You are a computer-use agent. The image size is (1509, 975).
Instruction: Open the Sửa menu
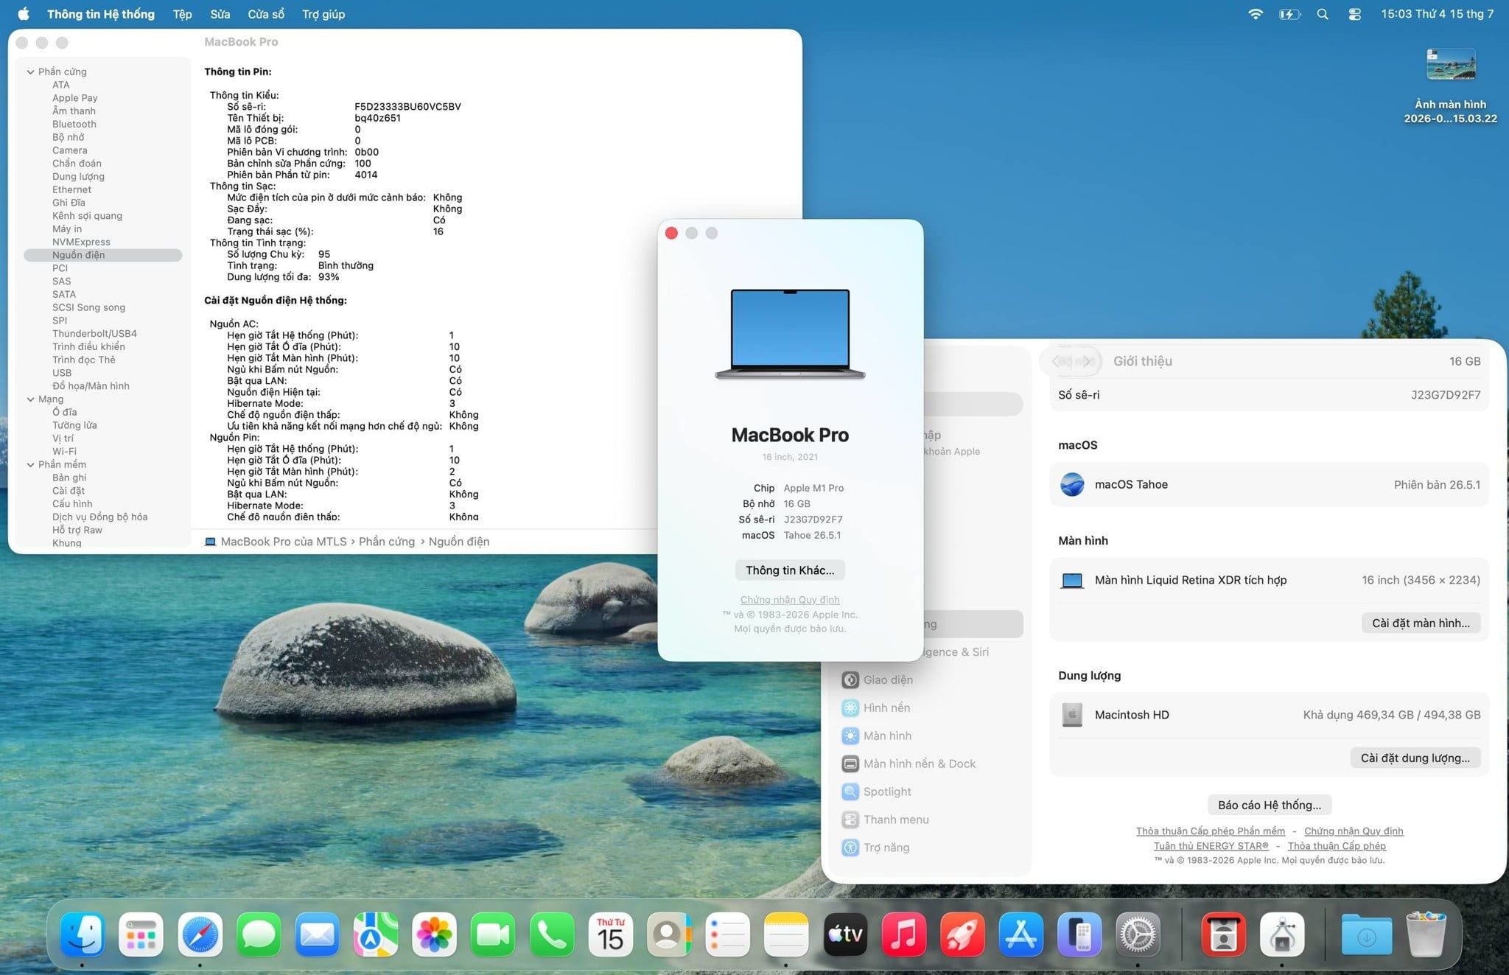tap(220, 14)
